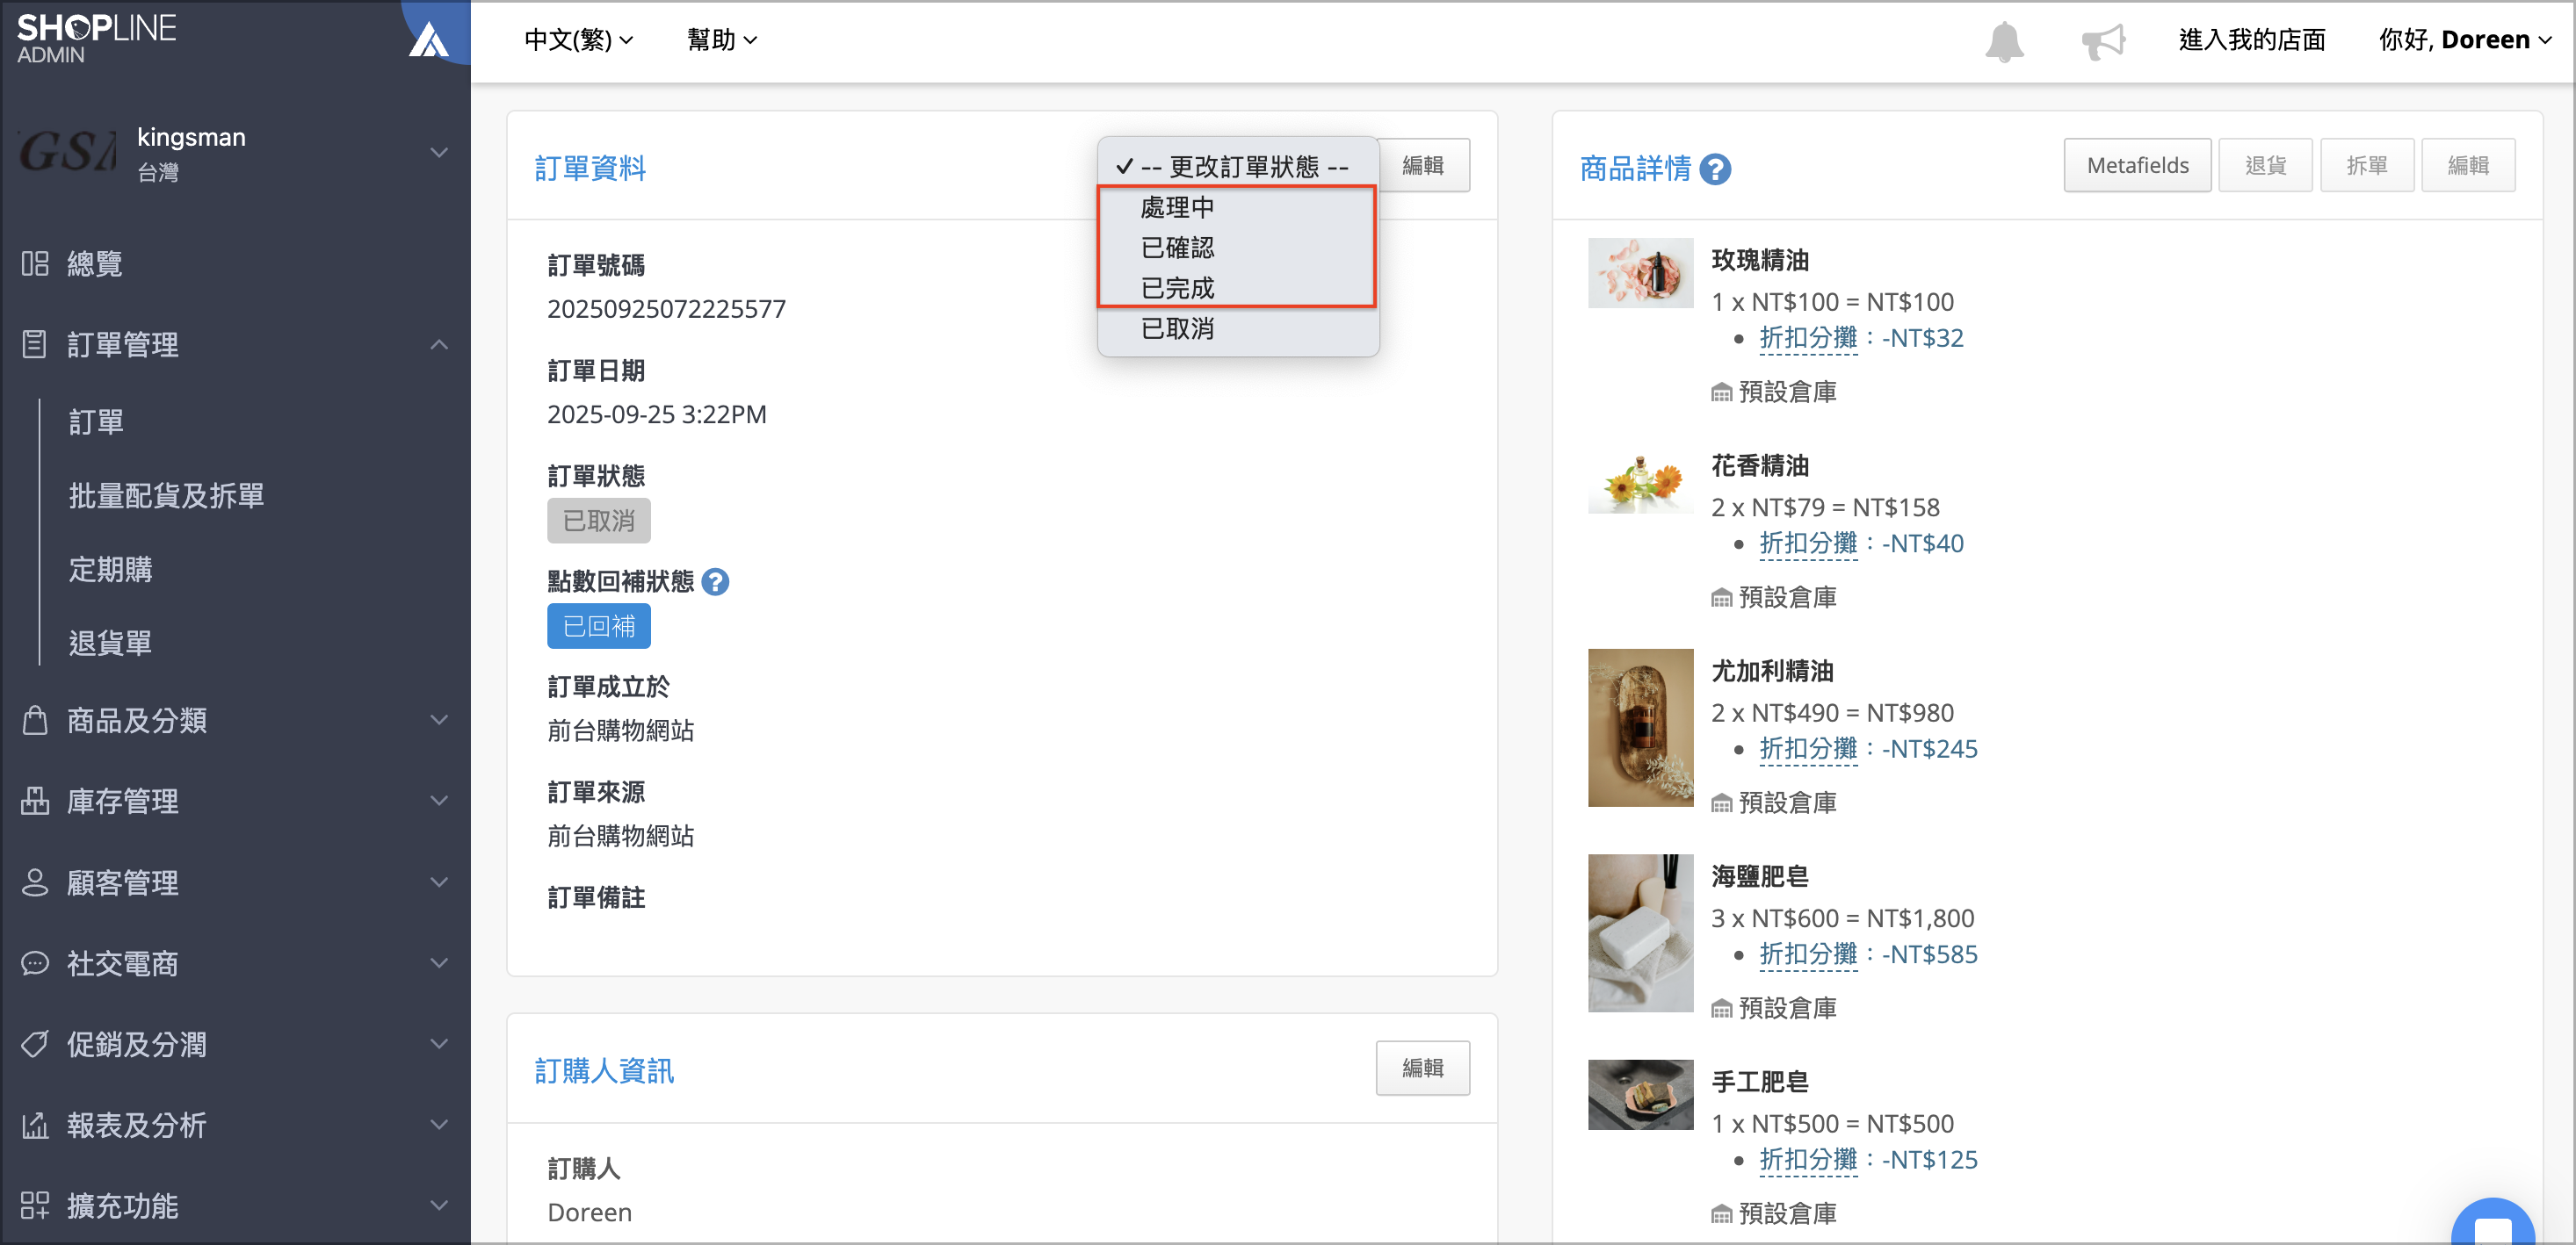Open the announcements megaphone icon
The width and height of the screenshot is (2576, 1245).
(x=2103, y=41)
